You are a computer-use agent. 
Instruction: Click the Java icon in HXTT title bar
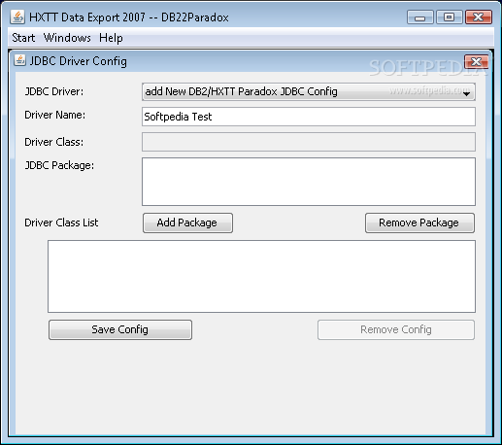pyautogui.click(x=17, y=17)
